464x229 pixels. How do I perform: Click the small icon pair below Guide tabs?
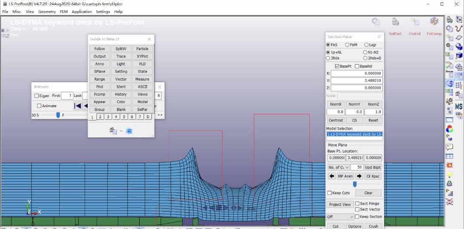[121, 131]
